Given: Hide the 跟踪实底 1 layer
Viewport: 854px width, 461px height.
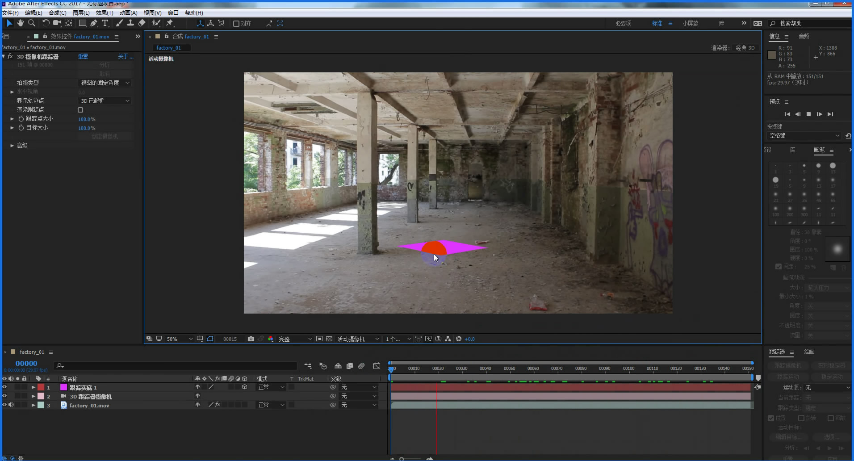Looking at the screenshot, I should click(x=4, y=387).
